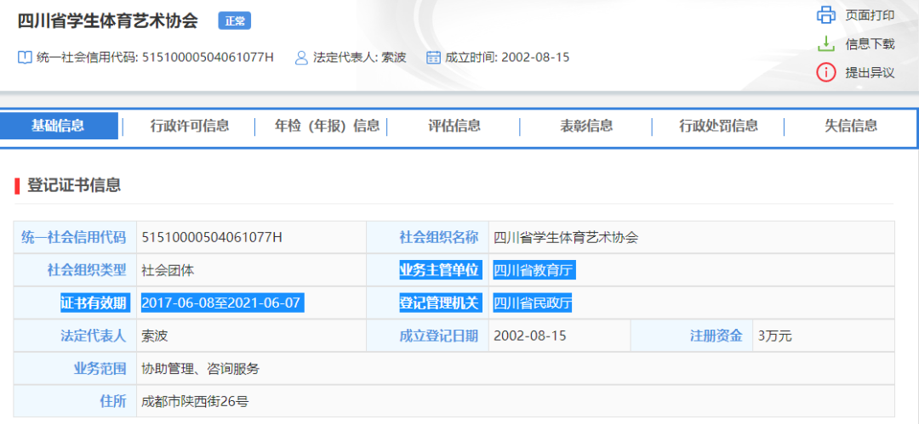Click the 住所 label
This screenshot has height=424, width=919.
[112, 401]
